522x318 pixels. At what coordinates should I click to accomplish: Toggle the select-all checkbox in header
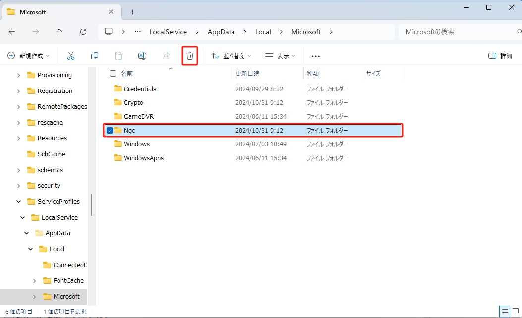113,73
